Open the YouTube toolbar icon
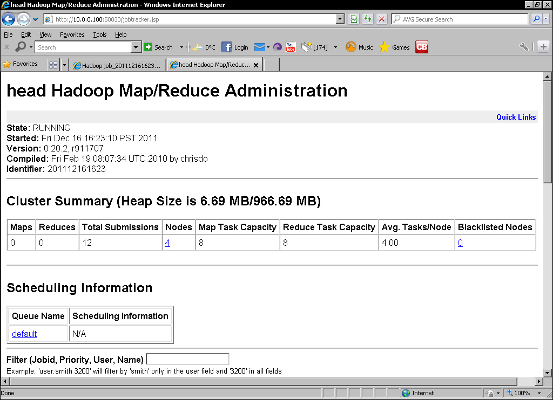Image resolution: width=553 pixels, height=400 pixels. (x=290, y=47)
